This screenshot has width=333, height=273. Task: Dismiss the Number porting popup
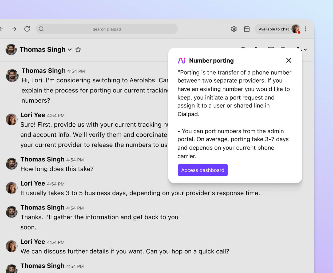click(289, 61)
